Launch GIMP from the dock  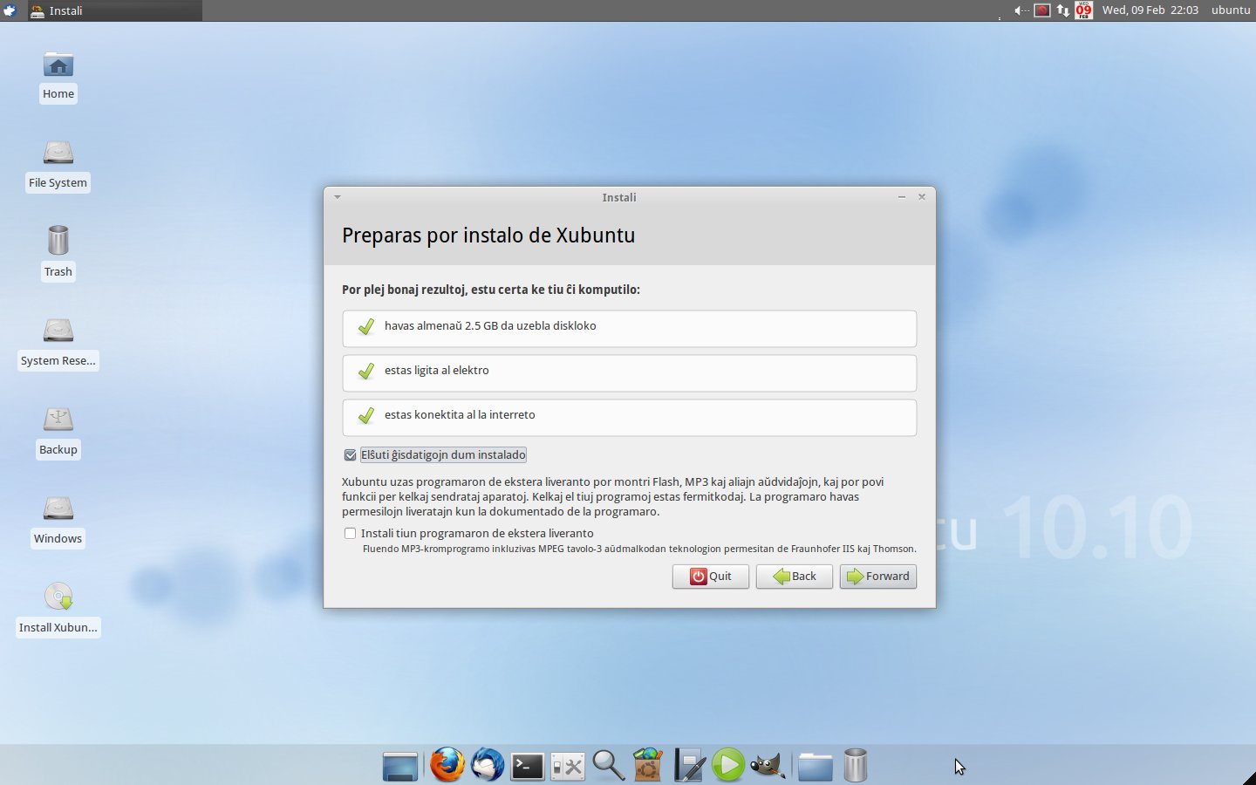(x=768, y=766)
